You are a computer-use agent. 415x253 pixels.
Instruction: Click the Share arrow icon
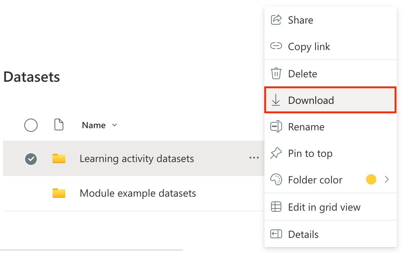click(276, 20)
